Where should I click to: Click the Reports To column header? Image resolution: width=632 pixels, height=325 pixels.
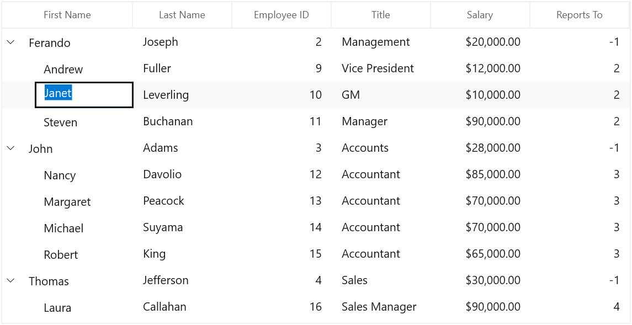(580, 15)
